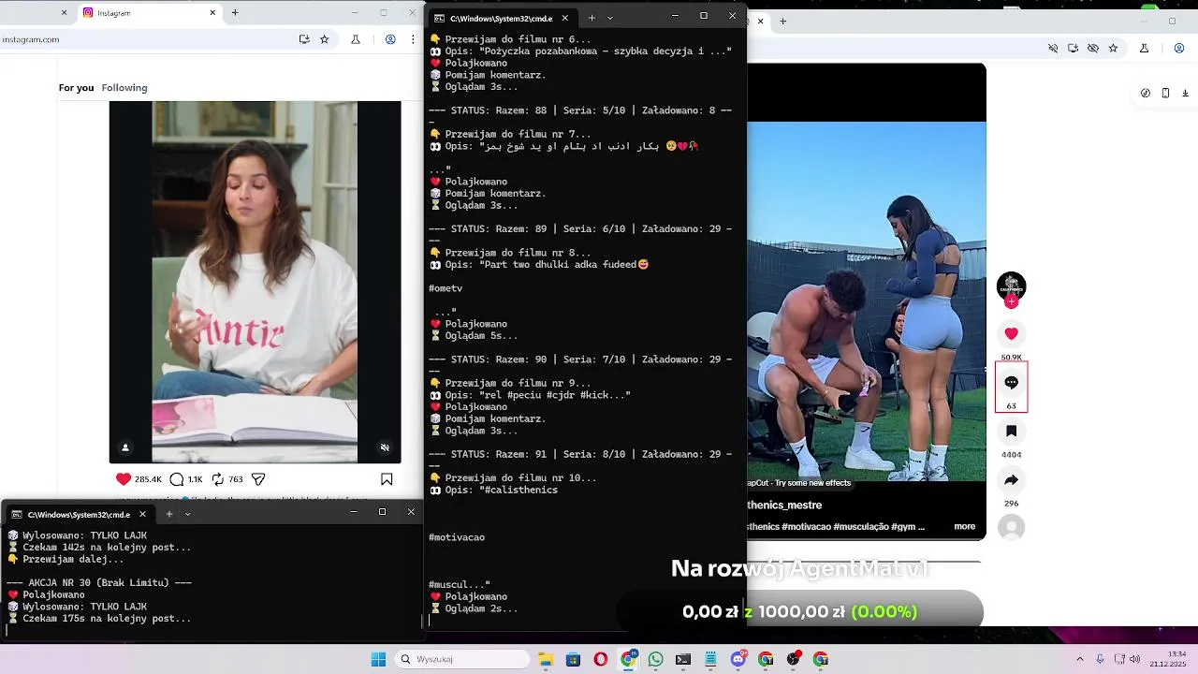Follow the TikTok creator avatar with plus badge
Viewport: 1198px width, 674px height.
point(1011,288)
